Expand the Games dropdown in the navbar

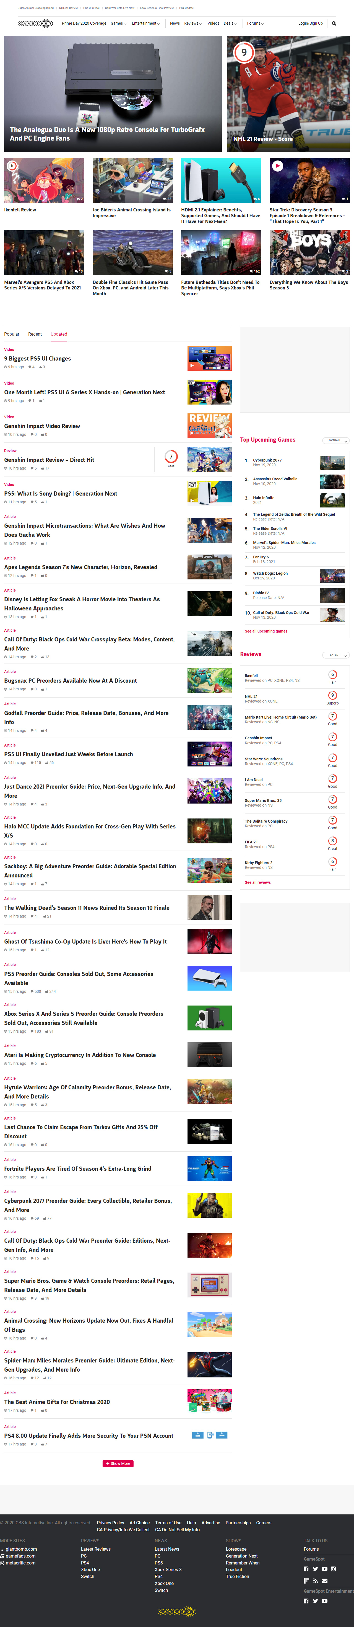[x=119, y=23]
